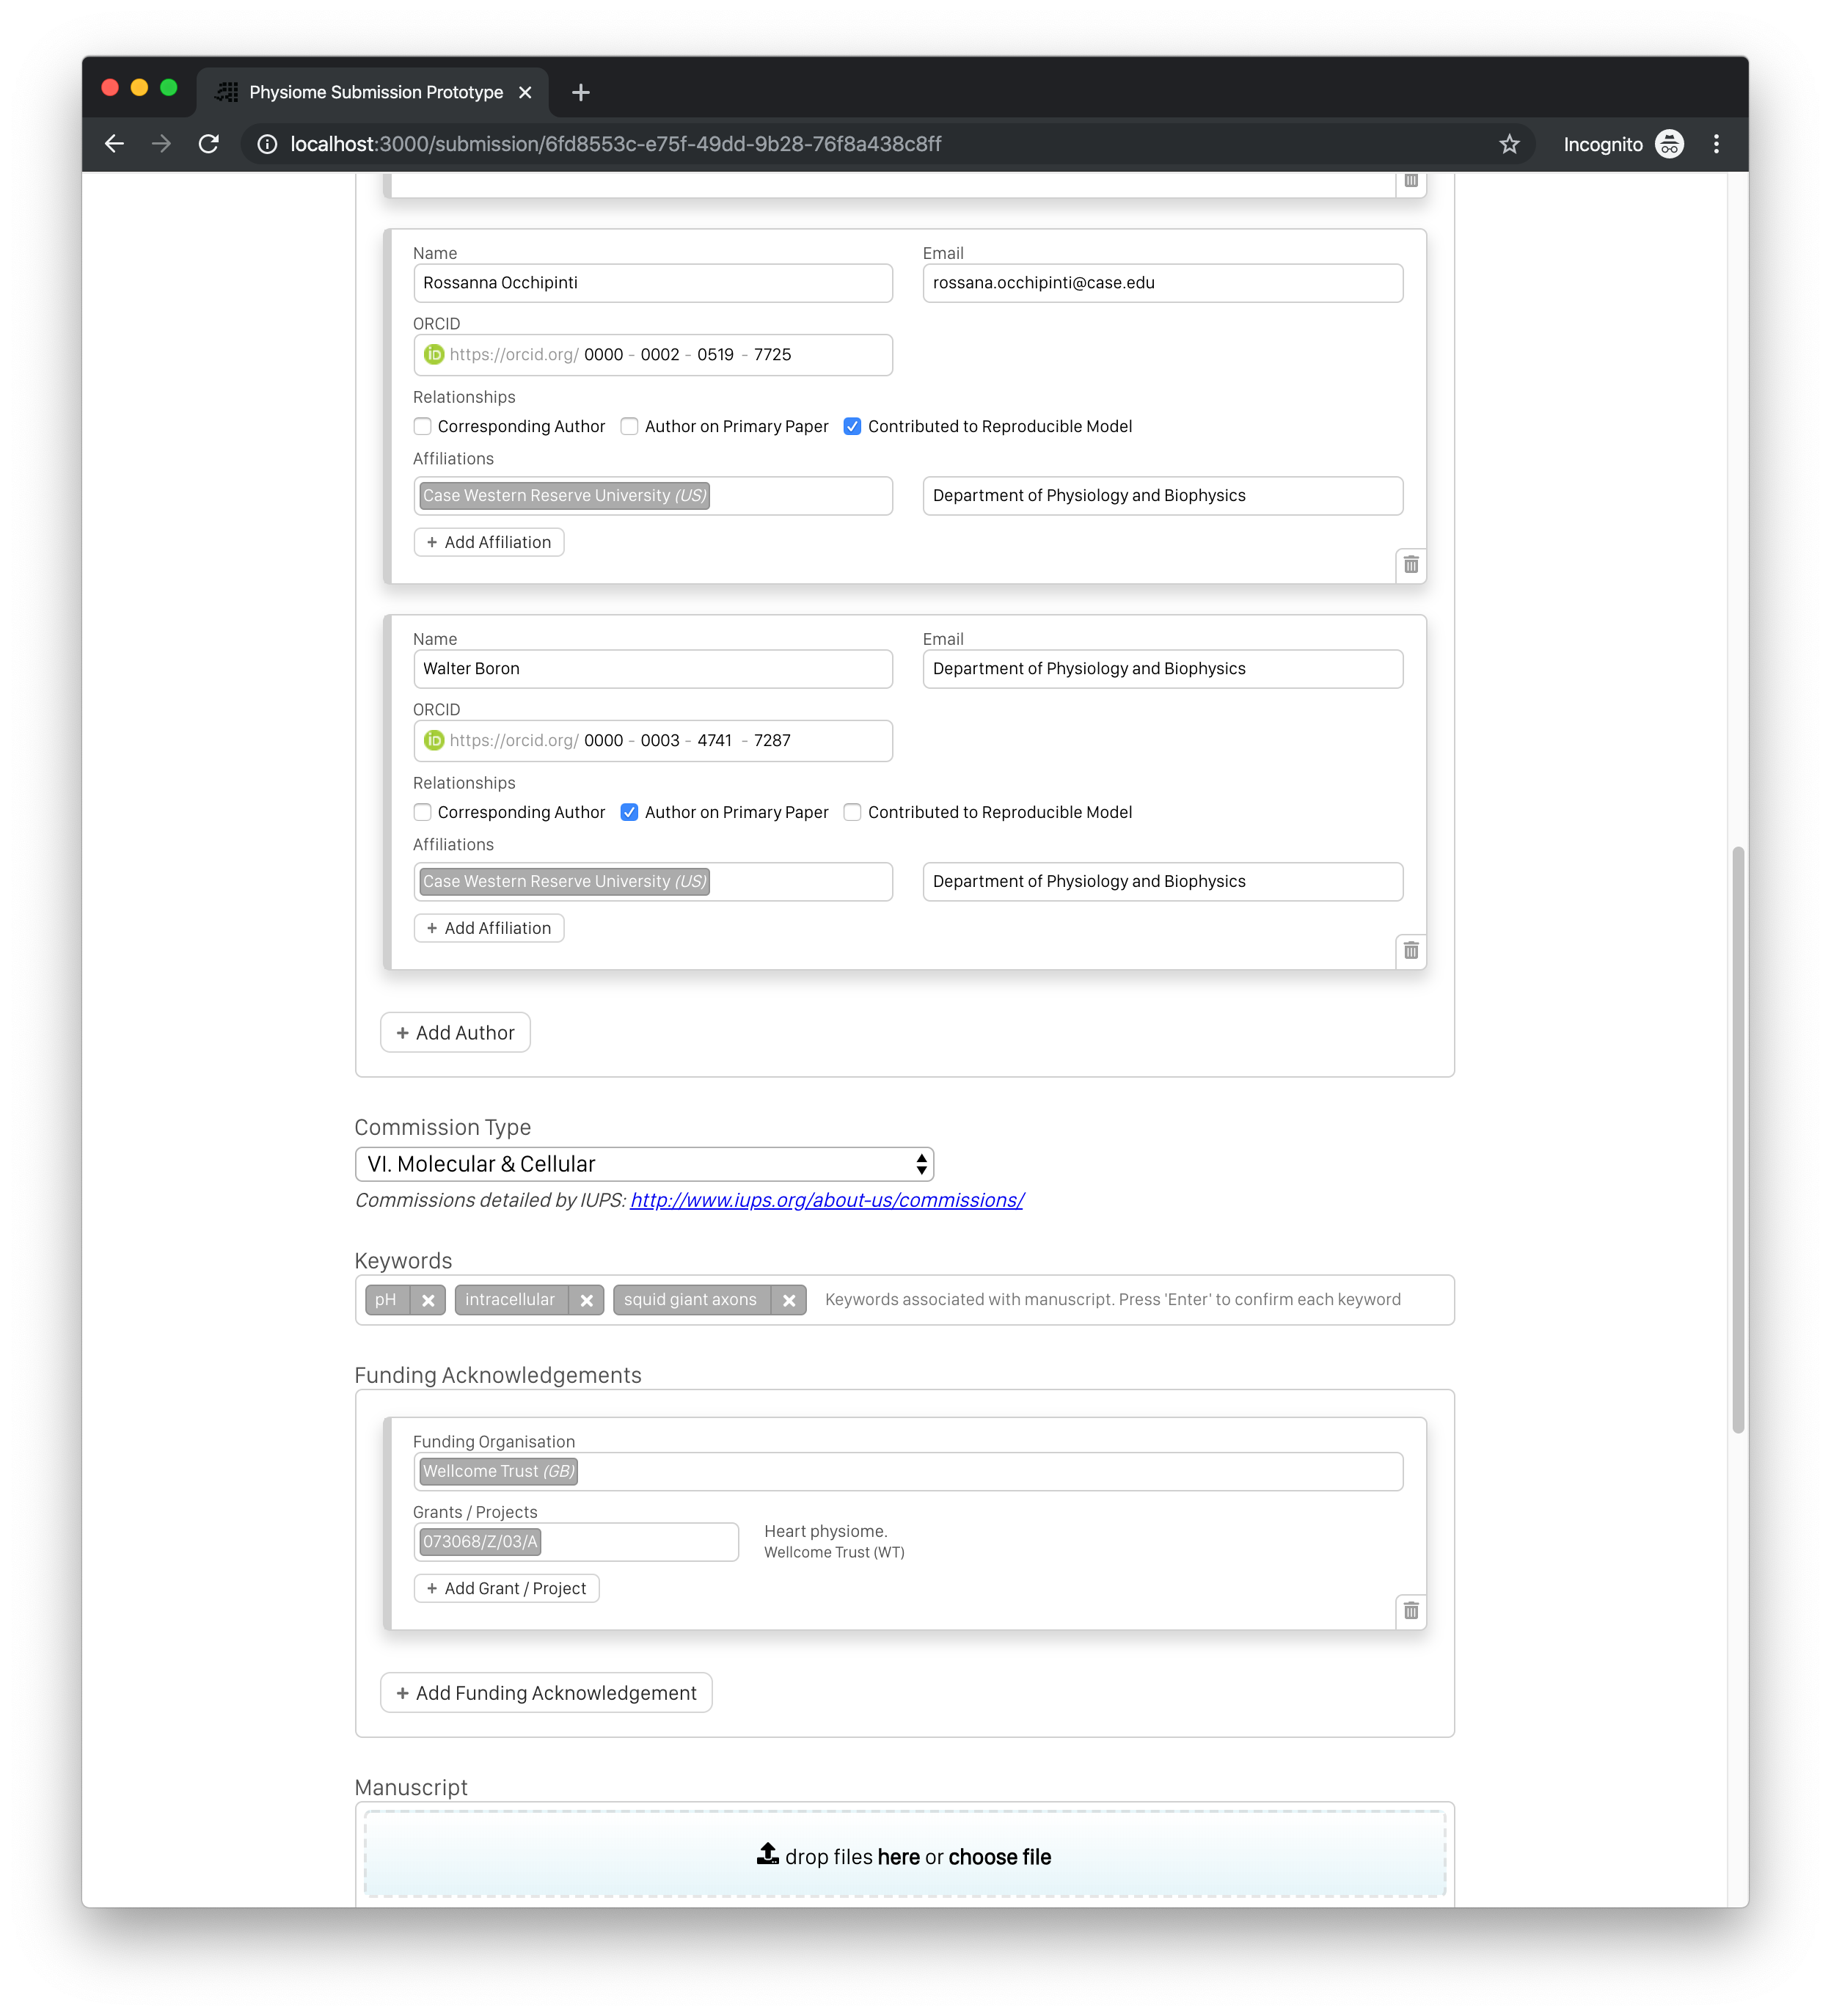The width and height of the screenshot is (1831, 2016).
Task: View site information icon in address bar
Action: pos(268,144)
